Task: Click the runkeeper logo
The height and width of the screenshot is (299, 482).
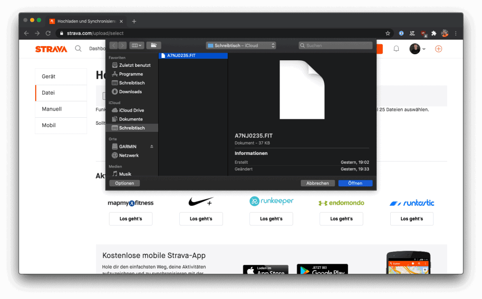Action: point(271,201)
